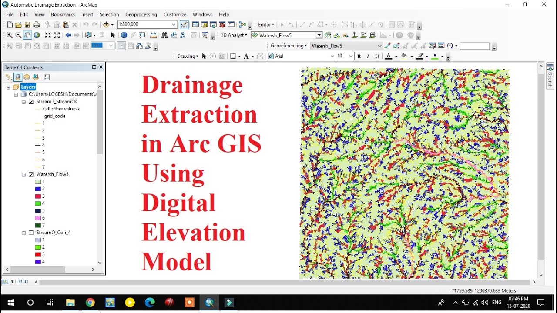Open the Selection menu
This screenshot has width=557, height=313.
coord(109,14)
